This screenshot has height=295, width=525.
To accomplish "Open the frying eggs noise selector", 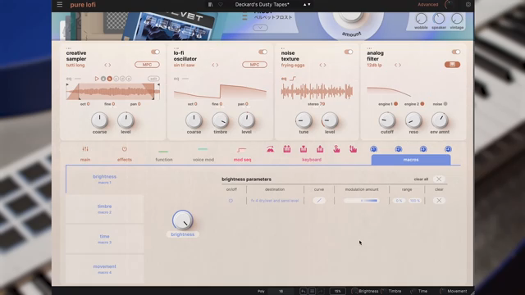I will point(293,66).
